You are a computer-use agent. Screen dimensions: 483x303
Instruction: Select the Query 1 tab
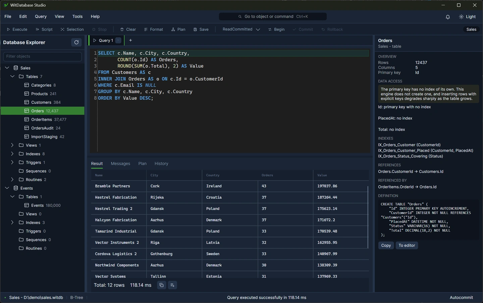click(x=106, y=40)
